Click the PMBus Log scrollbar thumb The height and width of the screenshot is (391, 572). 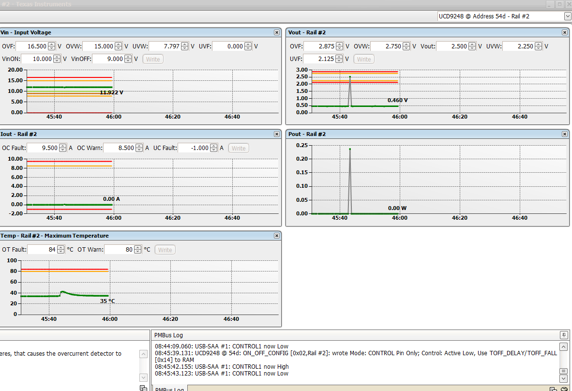[563, 371]
